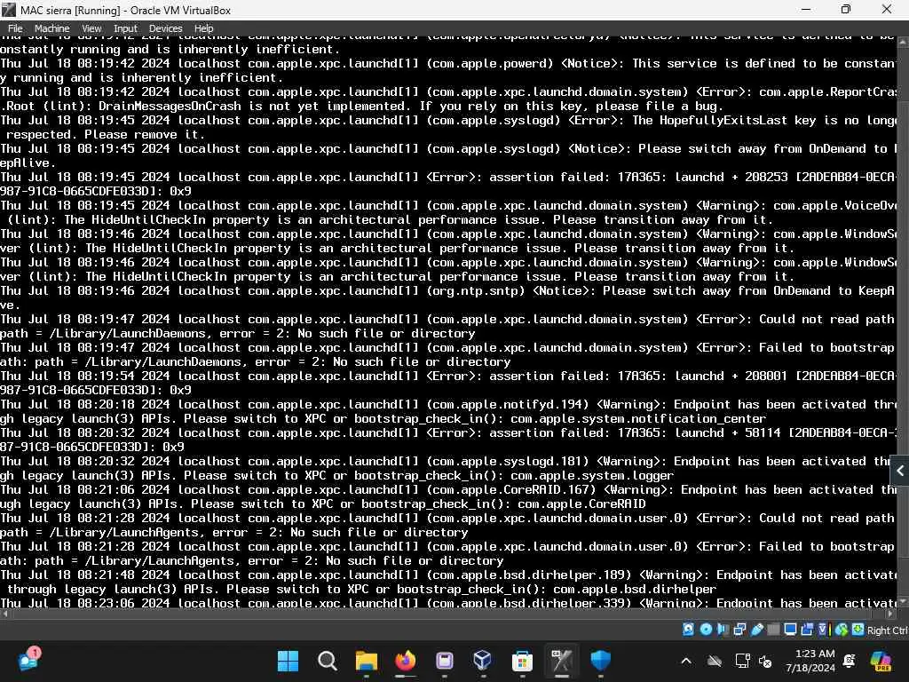Open the VirtualBox Manager taskbar icon
This screenshot has height=682, width=909.
483,661
